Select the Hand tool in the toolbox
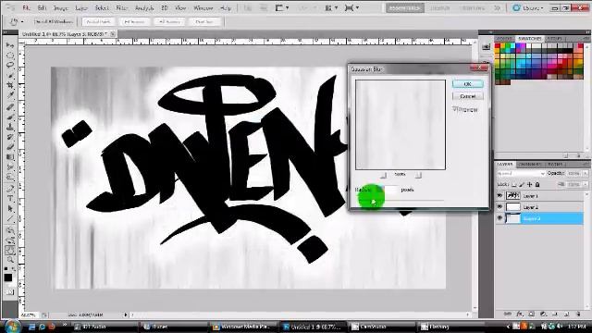The image size is (592, 333). point(10,250)
